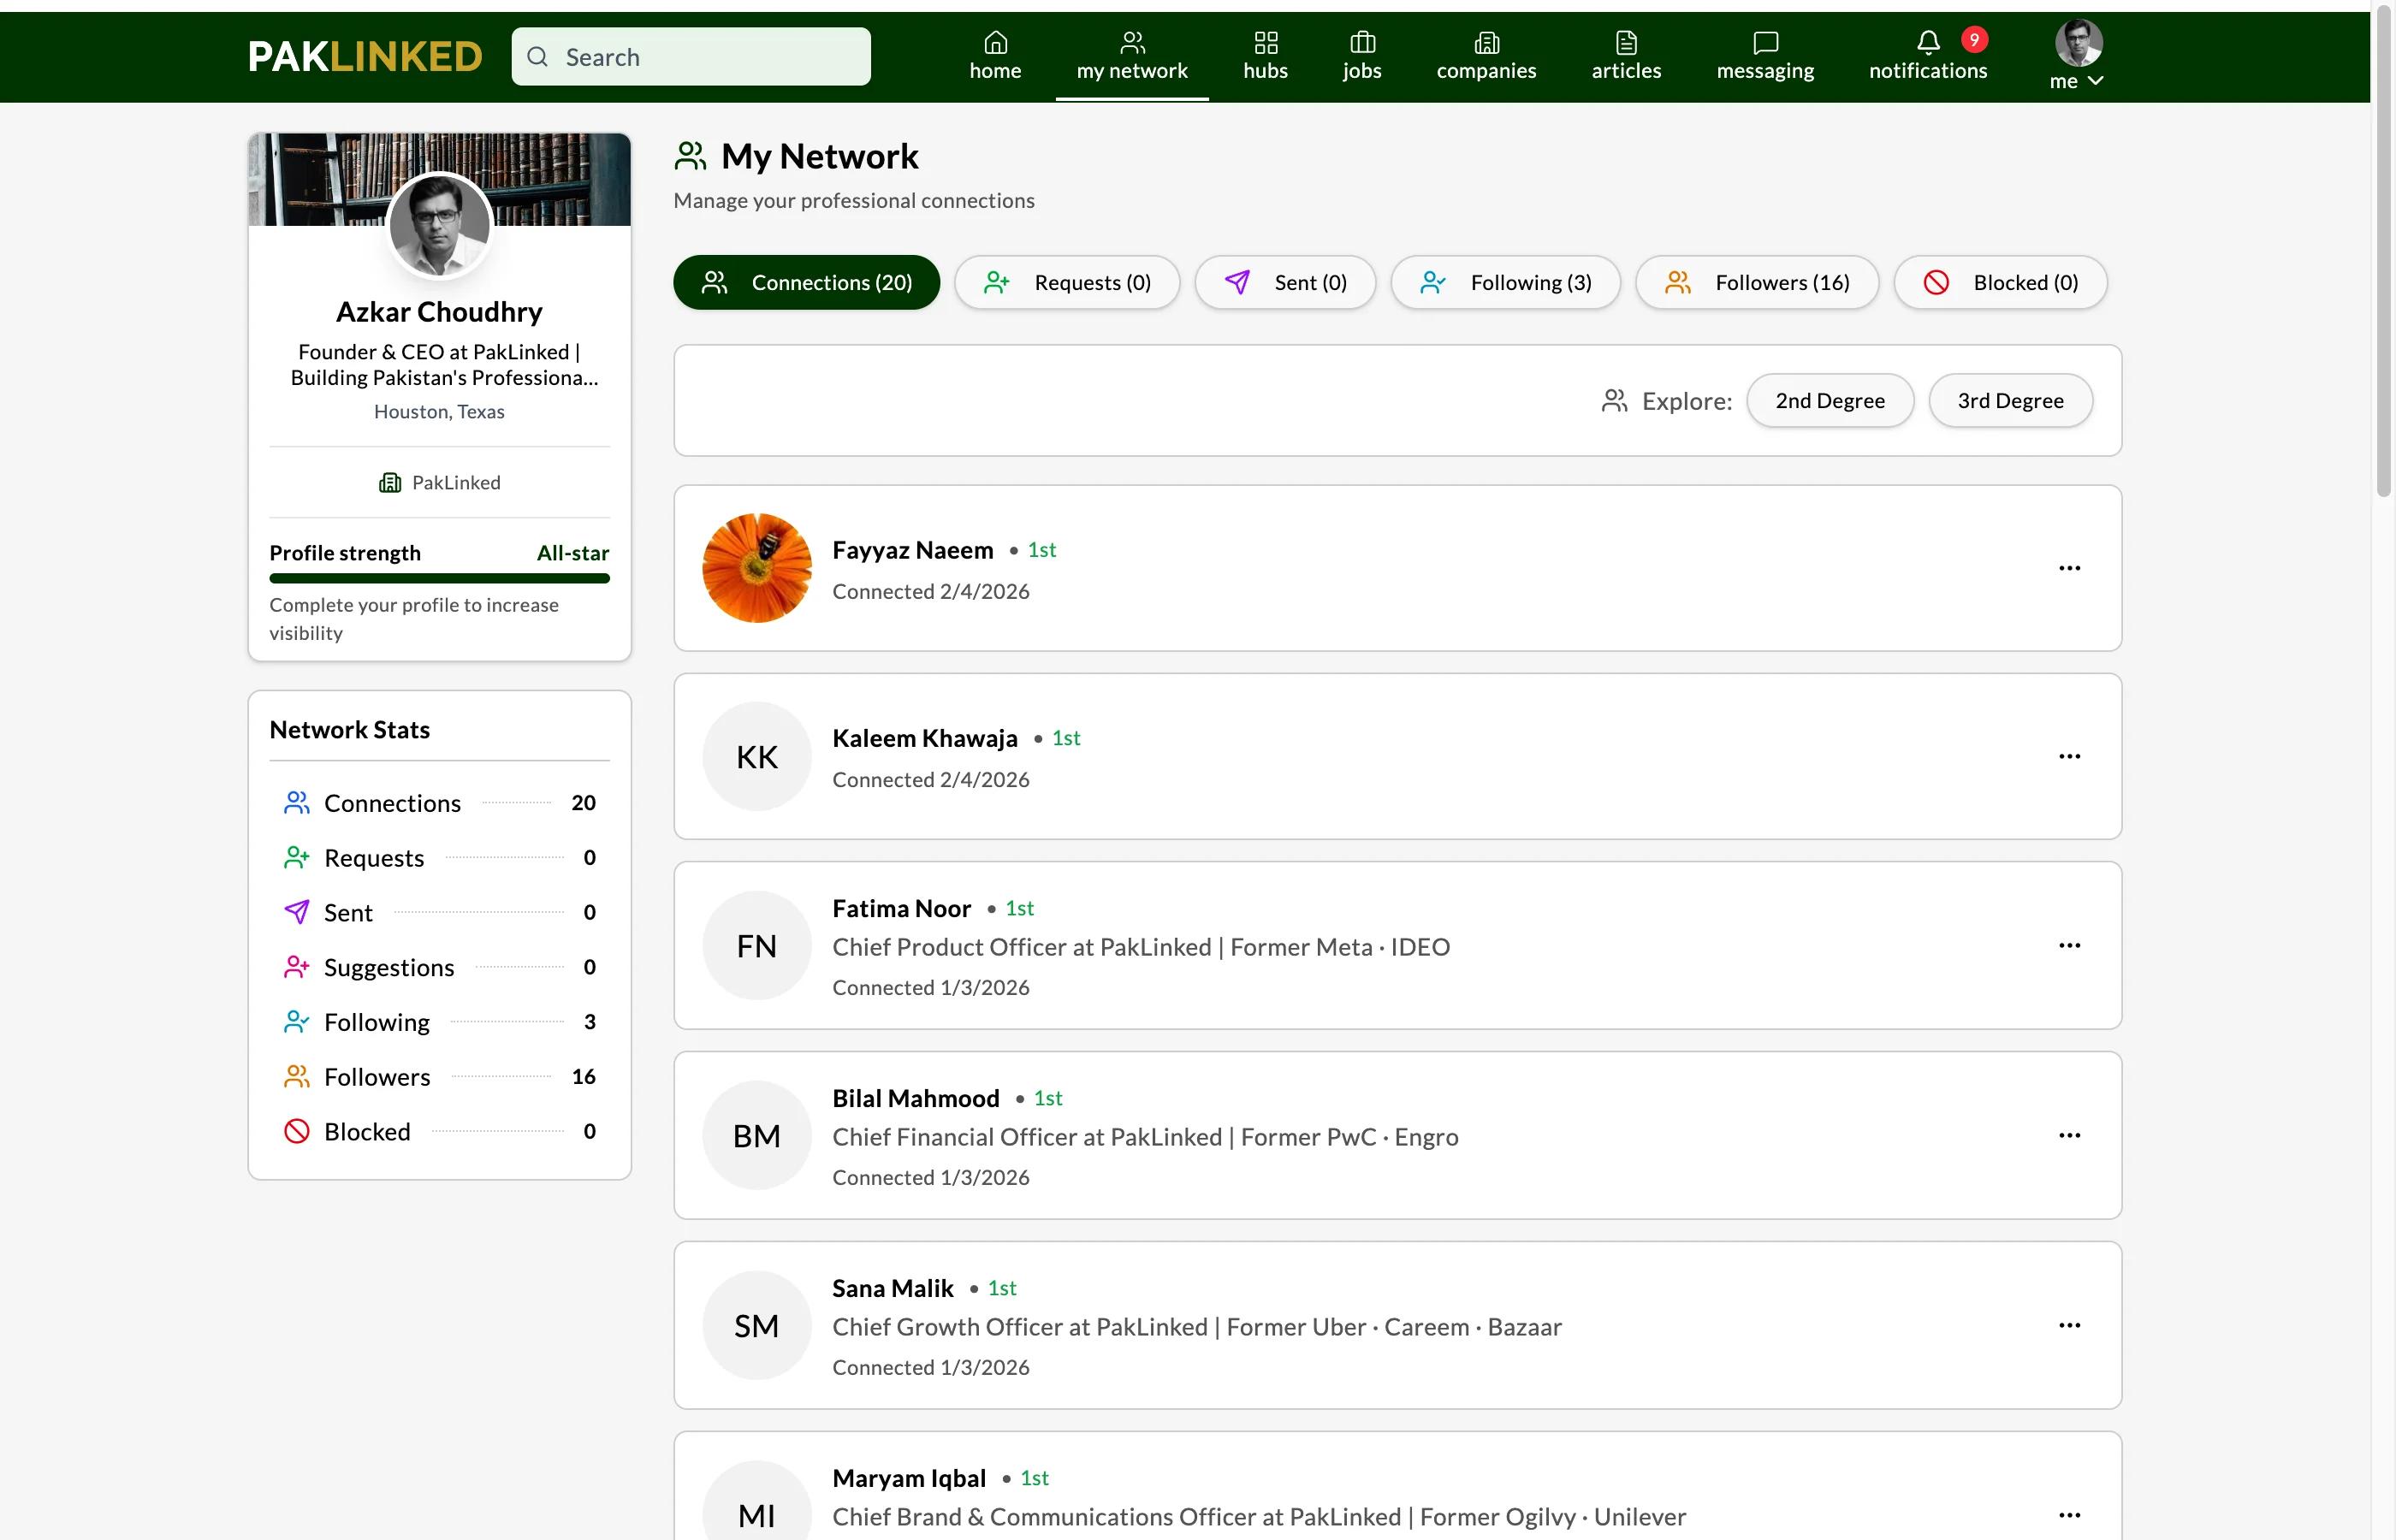
Task: Click PakLinked company icon in profile card
Action: tap(390, 483)
